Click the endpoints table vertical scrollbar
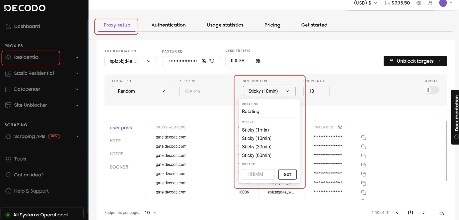Viewport: 459px width, 220px height. pyautogui.click(x=446, y=151)
